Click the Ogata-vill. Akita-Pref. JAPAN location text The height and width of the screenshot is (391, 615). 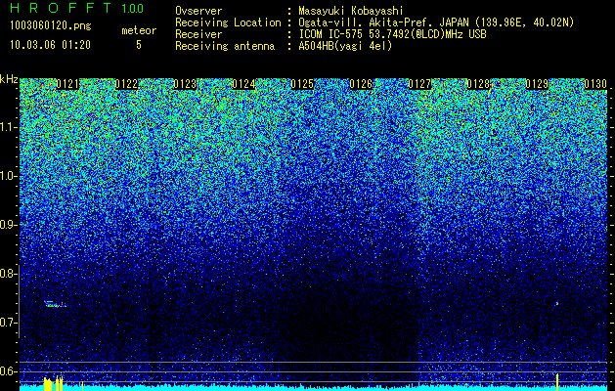pyautogui.click(x=436, y=22)
